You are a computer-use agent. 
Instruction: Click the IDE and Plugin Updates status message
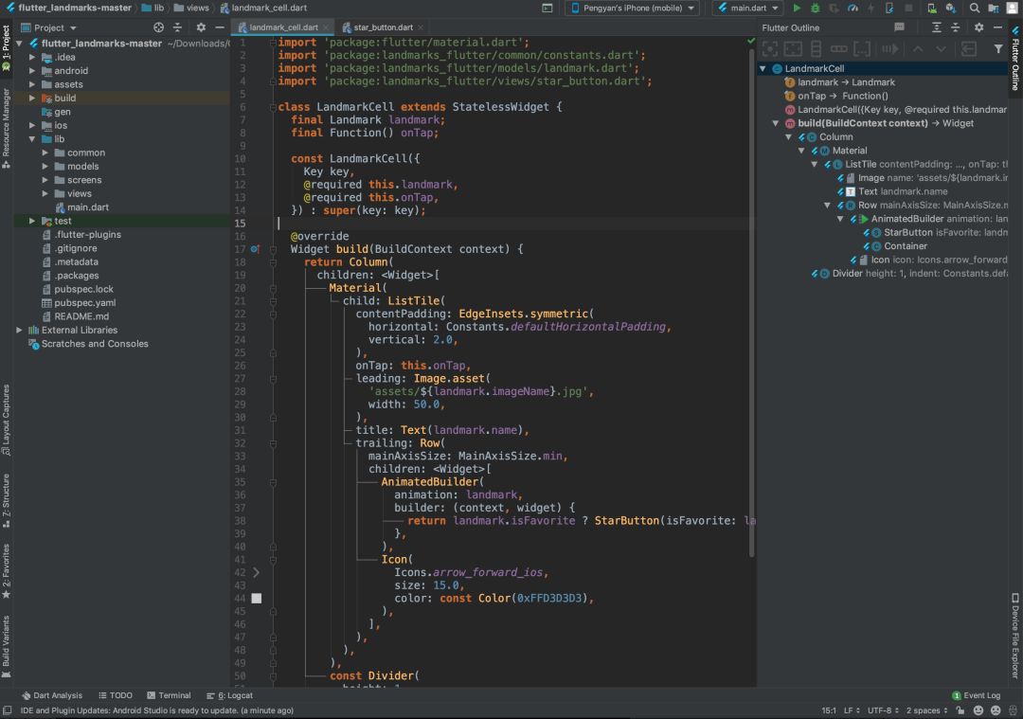(x=157, y=710)
